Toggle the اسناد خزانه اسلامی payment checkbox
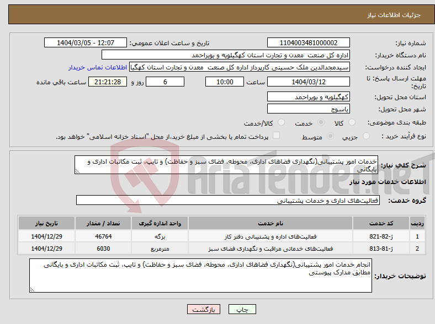This screenshot has width=435, height=324. tap(277, 136)
